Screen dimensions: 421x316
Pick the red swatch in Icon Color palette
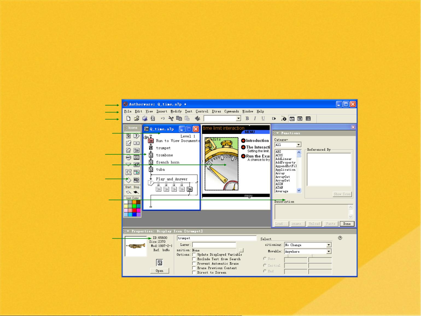[134, 210]
